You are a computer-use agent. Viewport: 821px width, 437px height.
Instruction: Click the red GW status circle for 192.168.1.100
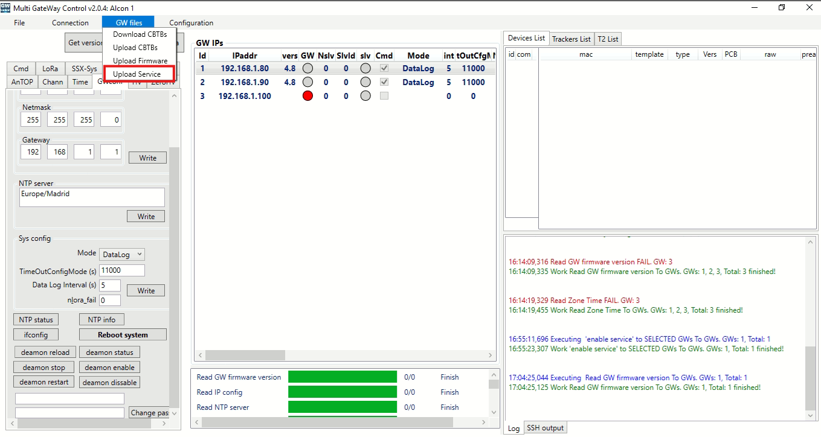pos(307,96)
